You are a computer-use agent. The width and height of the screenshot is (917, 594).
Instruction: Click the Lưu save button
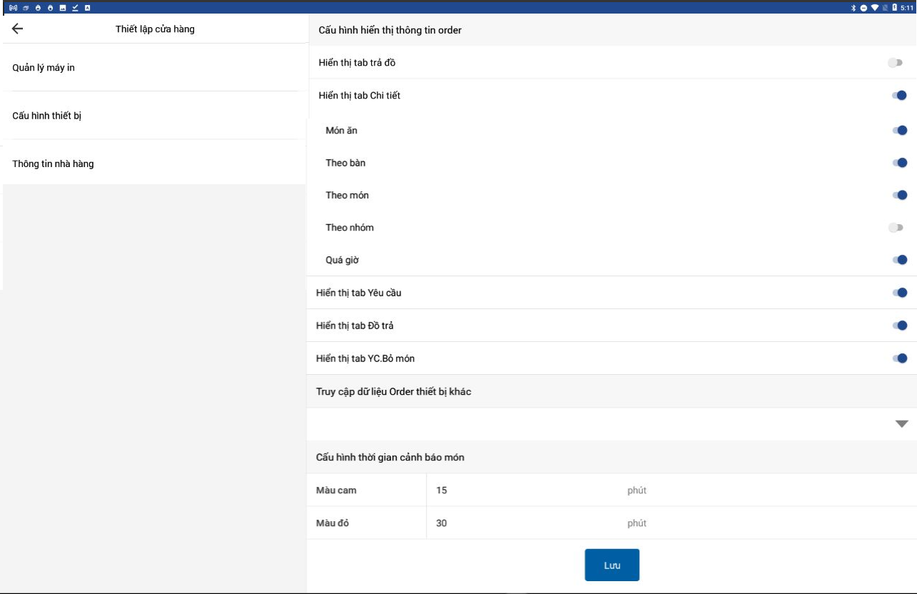coord(612,565)
